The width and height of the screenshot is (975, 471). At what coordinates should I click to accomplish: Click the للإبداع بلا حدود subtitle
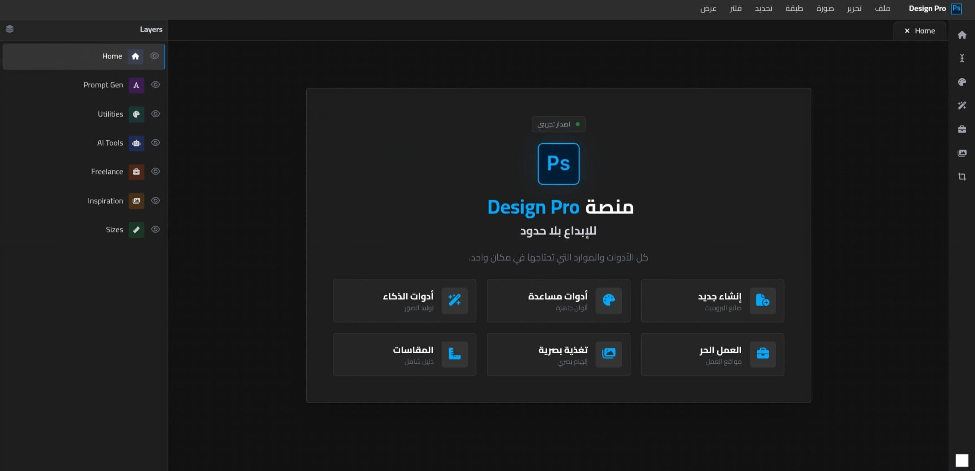coord(558,231)
